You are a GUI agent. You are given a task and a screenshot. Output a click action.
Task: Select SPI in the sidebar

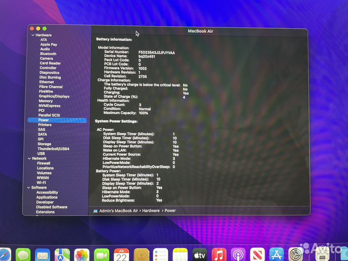[41, 139]
